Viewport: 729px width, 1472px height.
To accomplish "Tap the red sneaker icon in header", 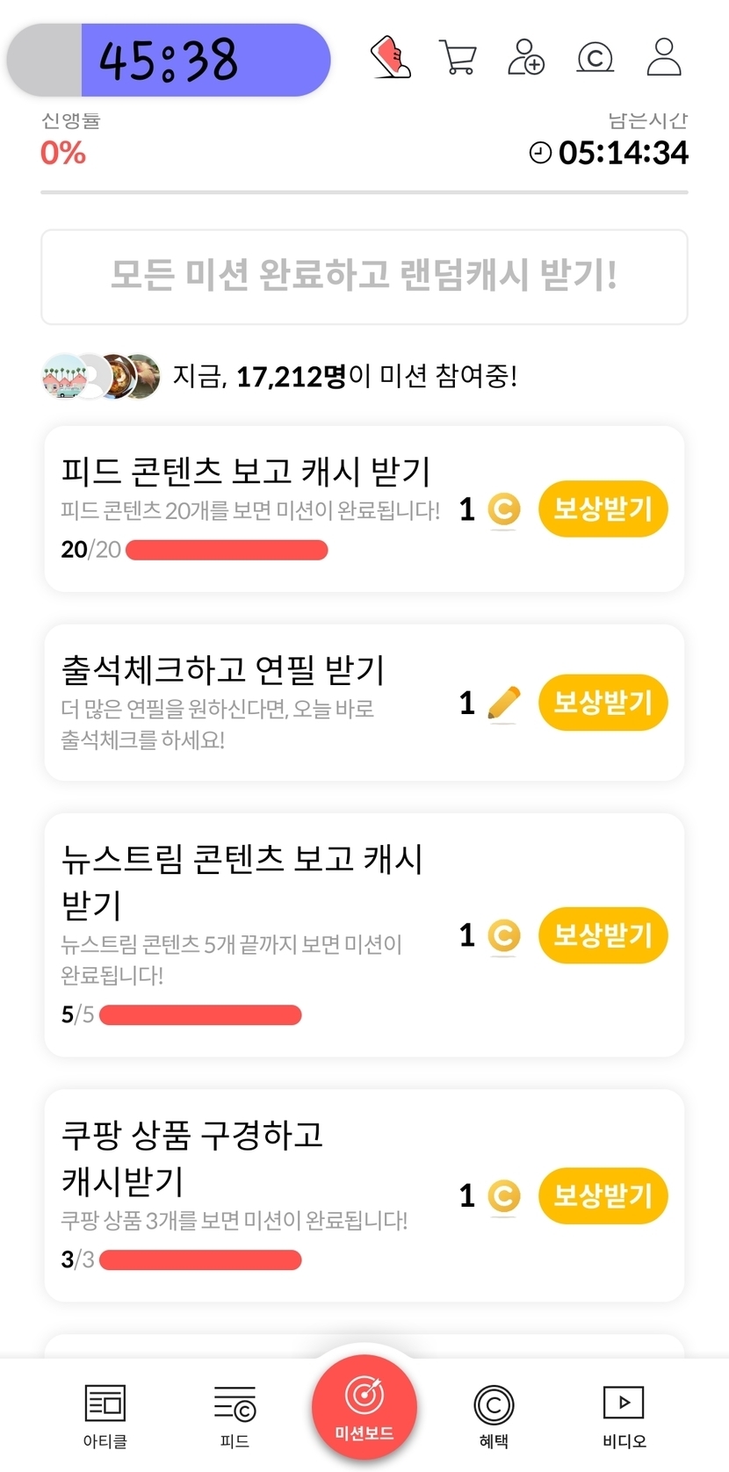I will 391,58.
